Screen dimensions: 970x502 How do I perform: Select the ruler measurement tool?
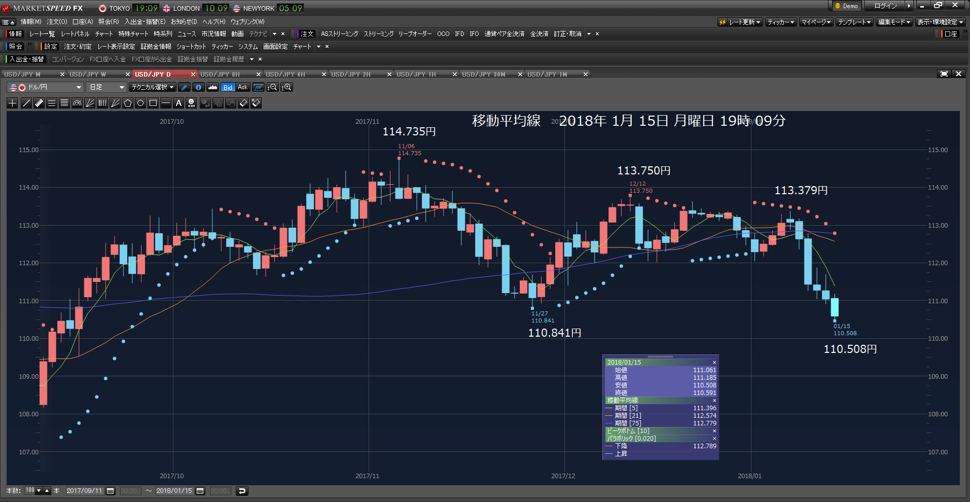(39, 103)
